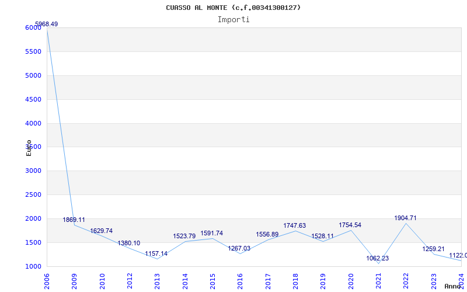
Task: Click the 2000 y-axis value
Action: coord(33,218)
